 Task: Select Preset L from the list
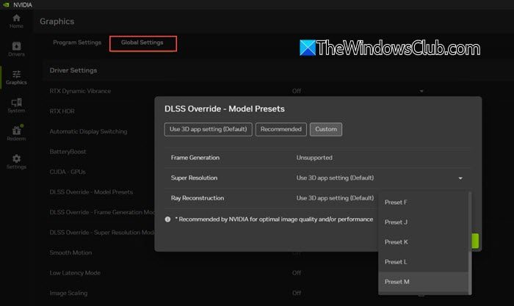click(423, 262)
